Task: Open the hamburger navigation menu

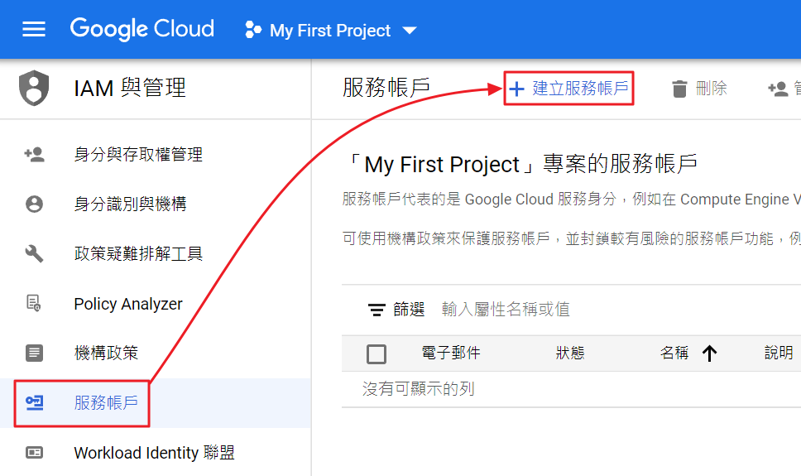Action: pos(34,30)
